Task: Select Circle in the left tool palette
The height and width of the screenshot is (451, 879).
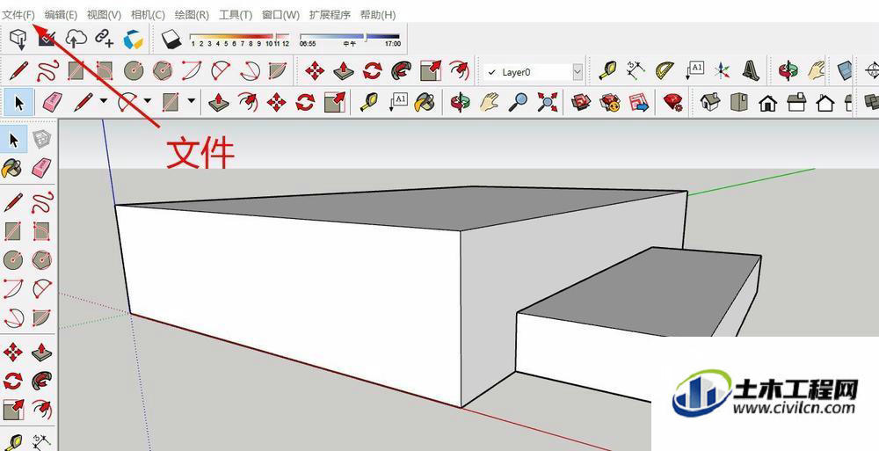Action: coord(12,259)
